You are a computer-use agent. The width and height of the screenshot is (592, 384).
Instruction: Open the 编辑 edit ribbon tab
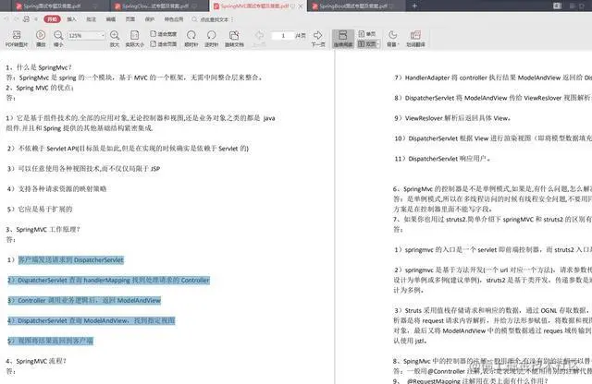coord(111,18)
